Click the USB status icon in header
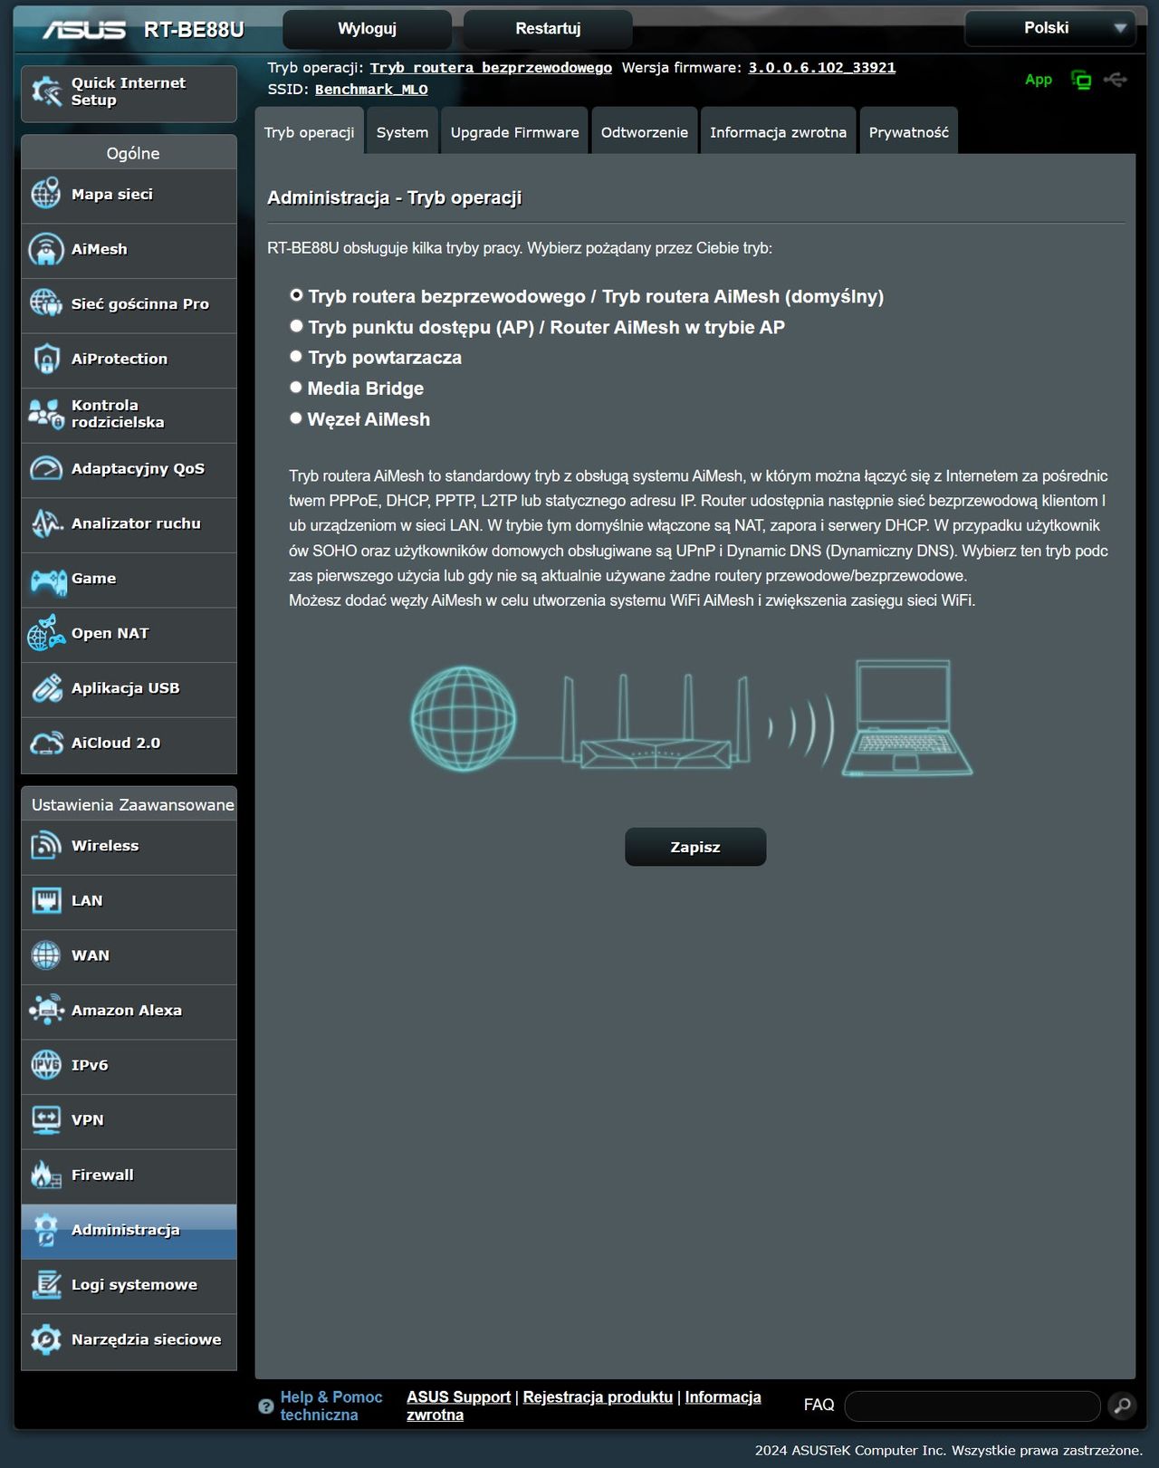 (x=1116, y=80)
